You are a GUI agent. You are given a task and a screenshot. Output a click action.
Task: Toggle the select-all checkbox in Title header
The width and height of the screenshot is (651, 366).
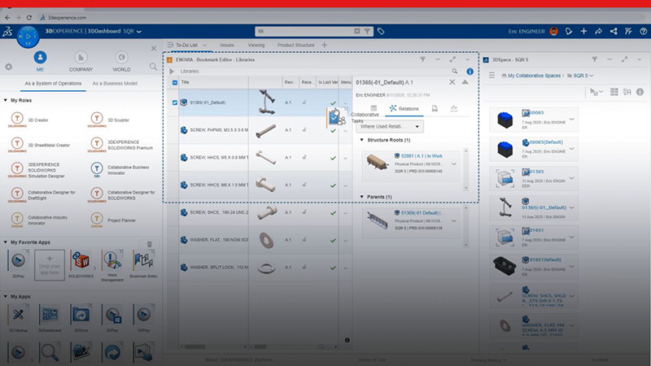175,83
